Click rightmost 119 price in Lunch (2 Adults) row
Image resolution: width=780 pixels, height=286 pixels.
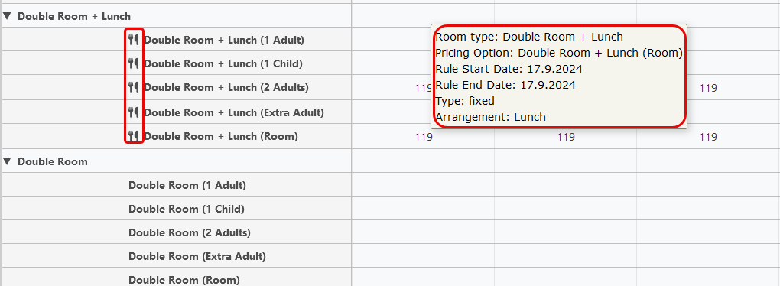coord(708,89)
